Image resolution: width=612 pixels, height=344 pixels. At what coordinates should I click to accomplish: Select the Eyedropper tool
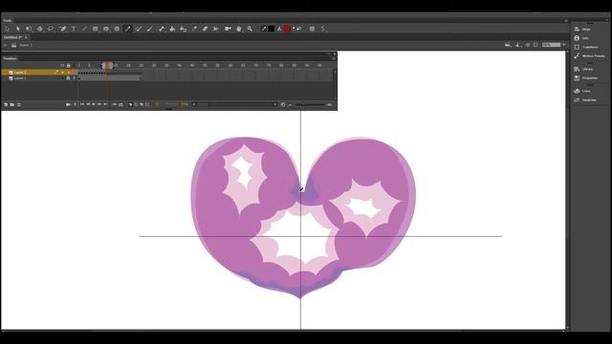194,29
